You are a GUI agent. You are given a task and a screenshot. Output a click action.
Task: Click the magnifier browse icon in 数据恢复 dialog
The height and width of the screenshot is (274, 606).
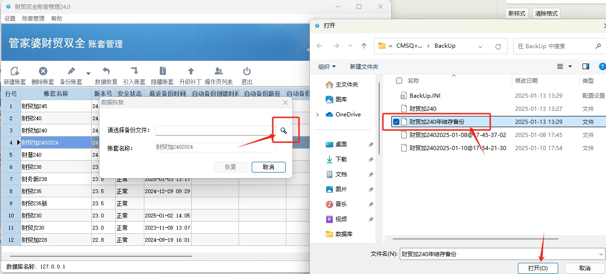[x=284, y=130]
